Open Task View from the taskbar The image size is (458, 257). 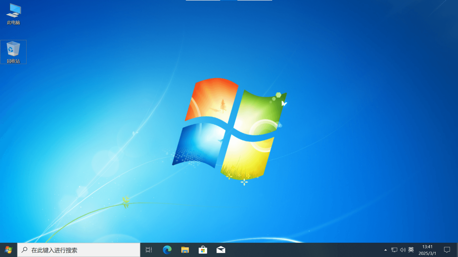[x=149, y=250]
